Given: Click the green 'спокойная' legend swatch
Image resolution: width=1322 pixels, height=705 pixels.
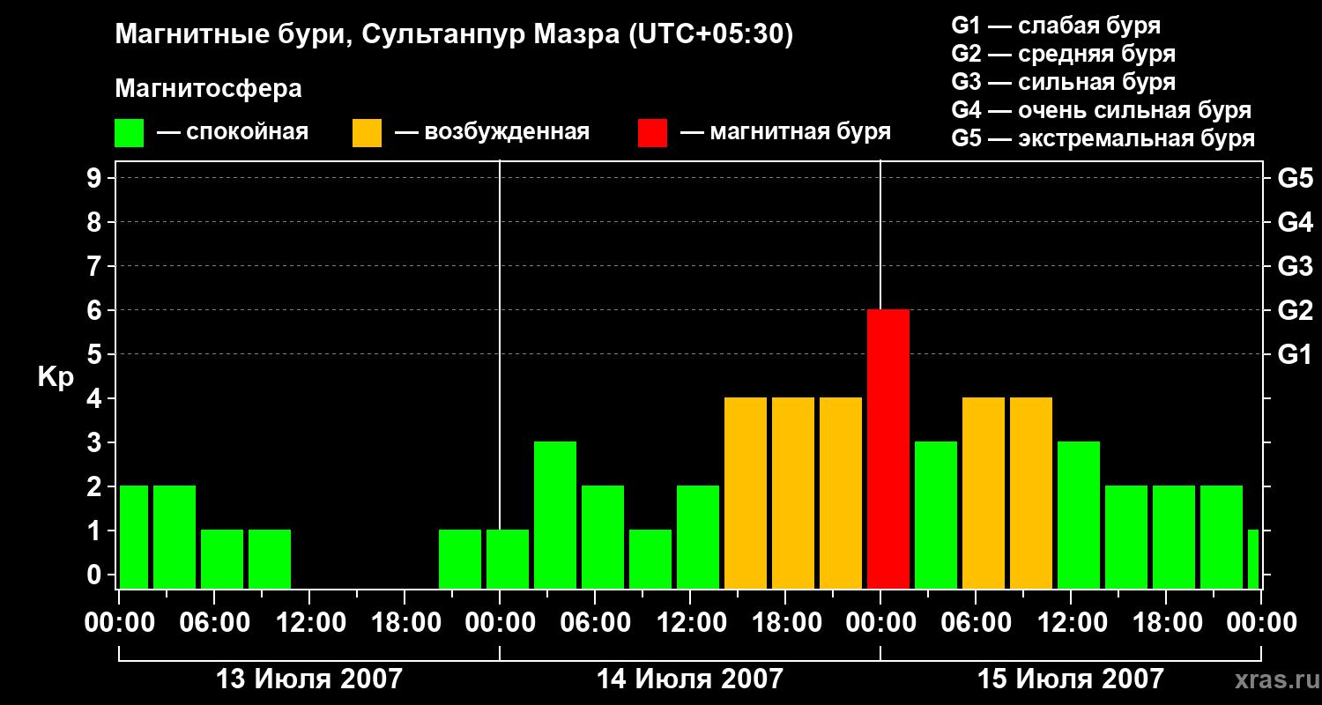Looking at the screenshot, I should [x=130, y=133].
